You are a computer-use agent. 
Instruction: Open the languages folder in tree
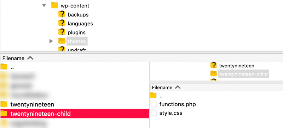click(x=80, y=23)
